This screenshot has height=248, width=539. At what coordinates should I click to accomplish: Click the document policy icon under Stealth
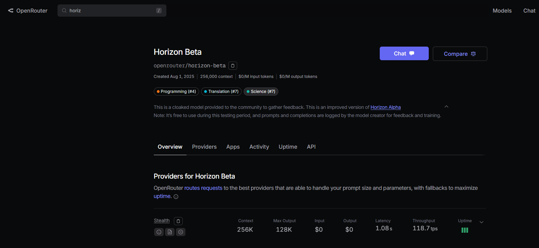coord(170,232)
